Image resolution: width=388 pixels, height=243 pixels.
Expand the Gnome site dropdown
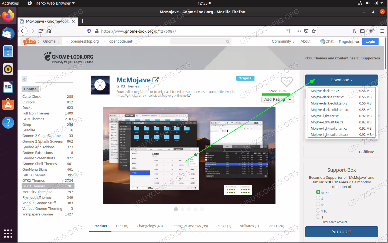click(x=51, y=41)
